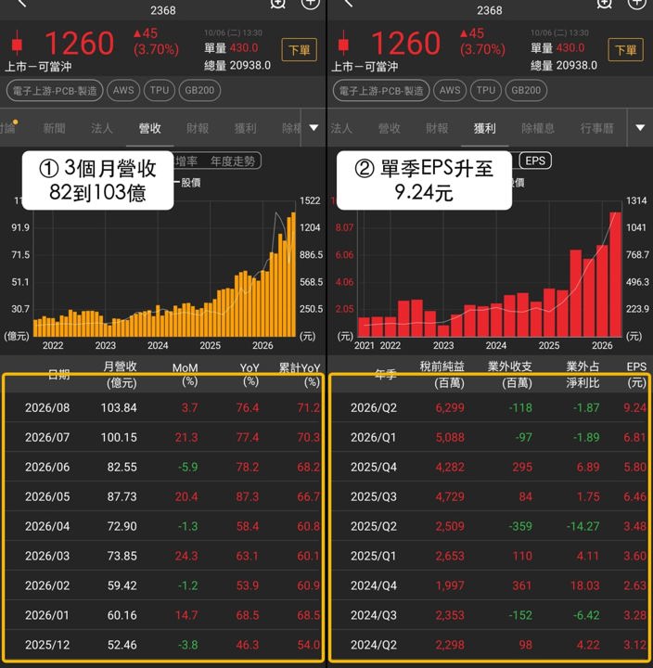Select the GB200 tag on the 營收 screen
The width and height of the screenshot is (653, 668).
[199, 90]
